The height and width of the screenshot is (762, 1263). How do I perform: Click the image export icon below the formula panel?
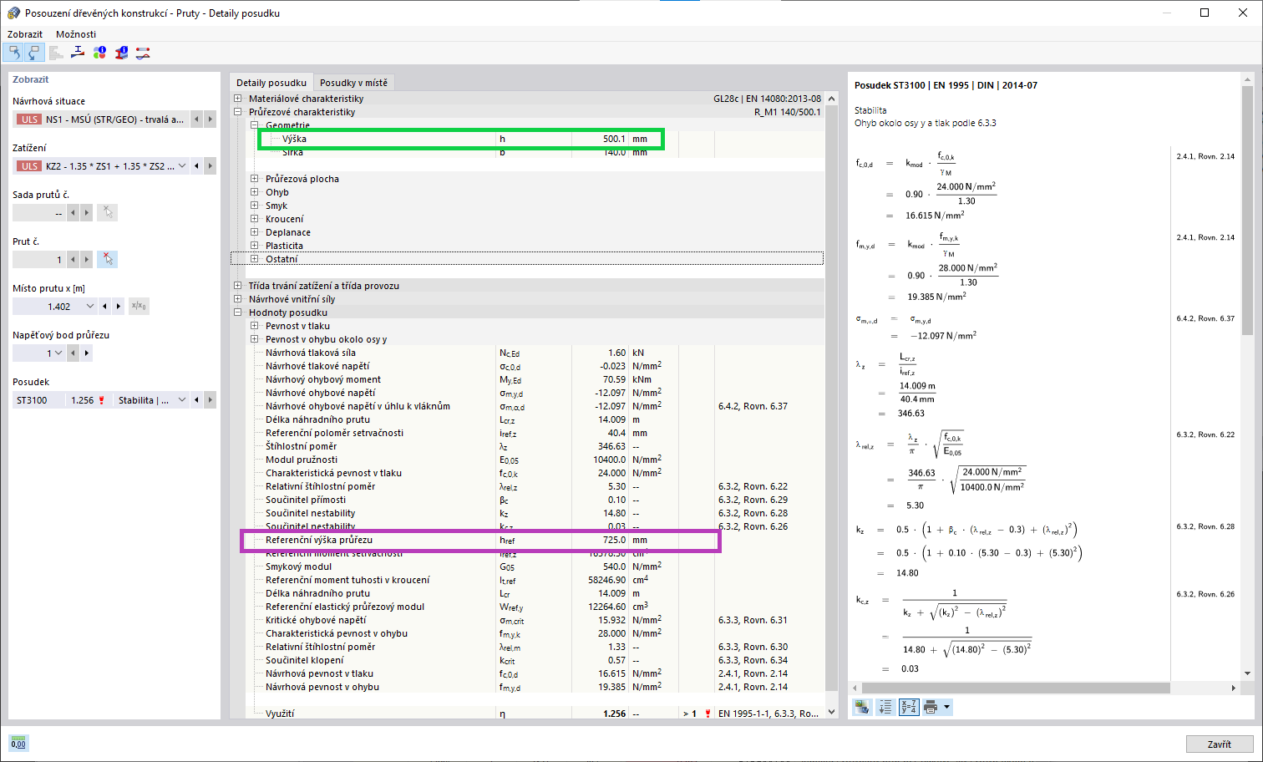(x=862, y=707)
